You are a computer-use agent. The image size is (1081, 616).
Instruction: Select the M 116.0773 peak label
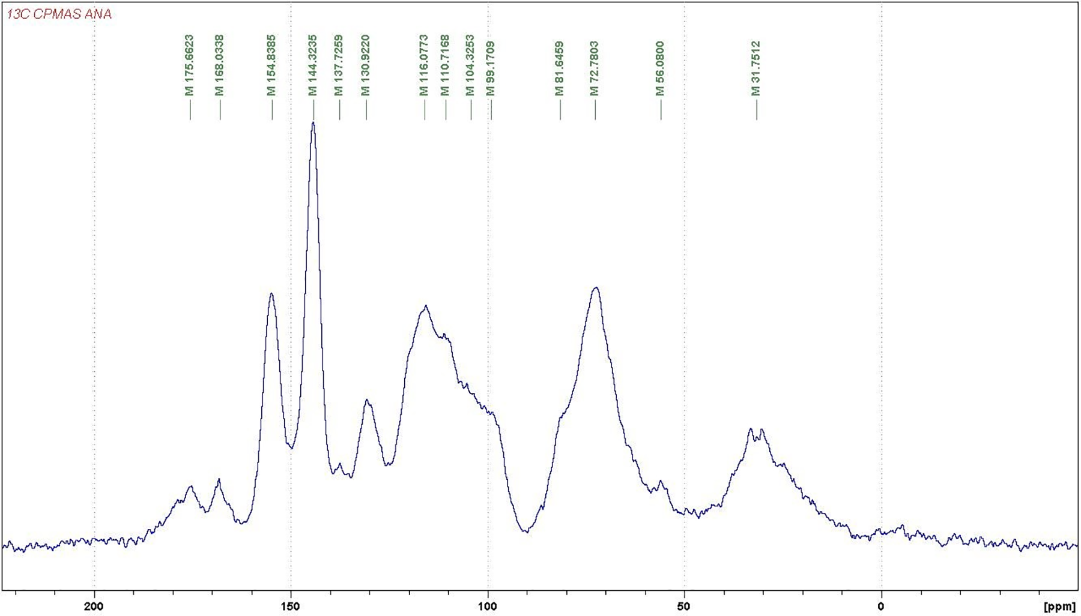pyautogui.click(x=424, y=65)
